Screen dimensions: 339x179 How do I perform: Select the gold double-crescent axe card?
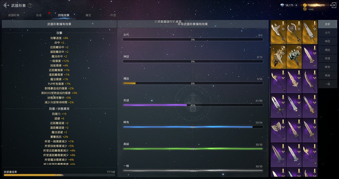tap(294, 32)
